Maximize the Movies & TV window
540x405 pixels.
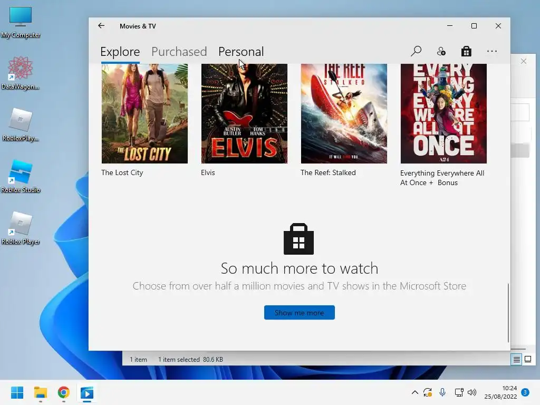(x=474, y=26)
